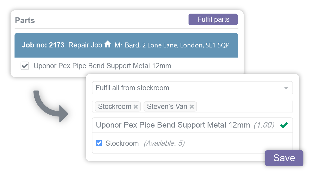Viewport: 312px width, 175px height.
Task: Click the Job no: 2173 header text
Action: click(43, 45)
